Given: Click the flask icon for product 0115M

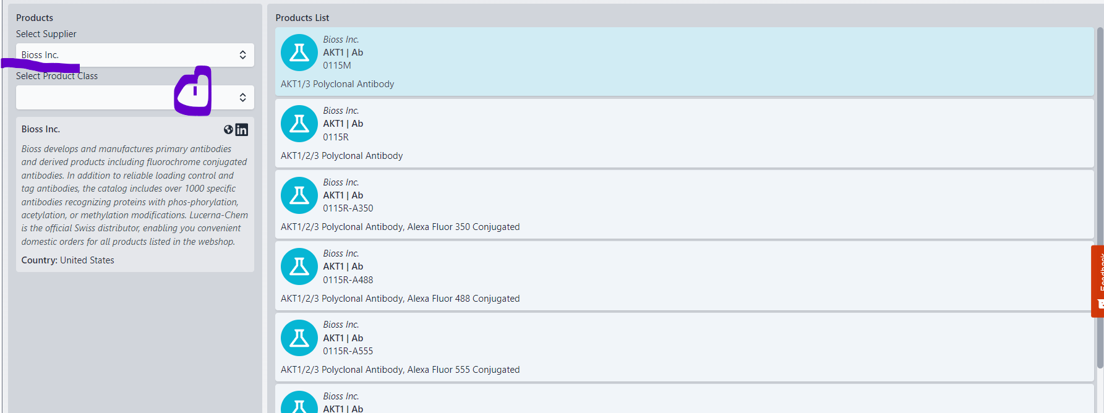Looking at the screenshot, I should tap(299, 53).
